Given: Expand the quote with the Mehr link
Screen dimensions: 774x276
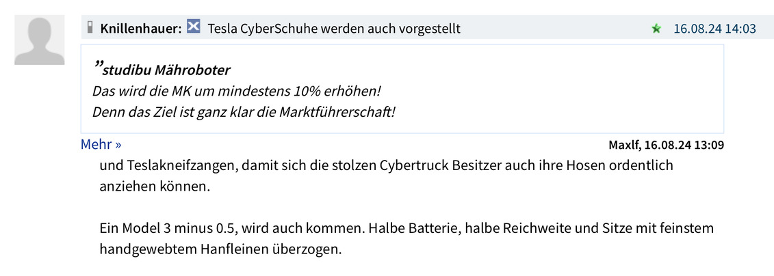Looking at the screenshot, I should click(101, 144).
